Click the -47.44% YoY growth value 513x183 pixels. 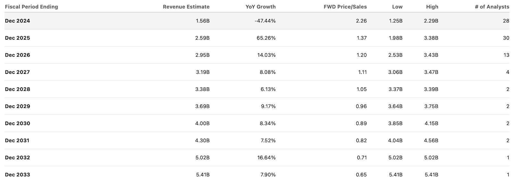pos(265,21)
